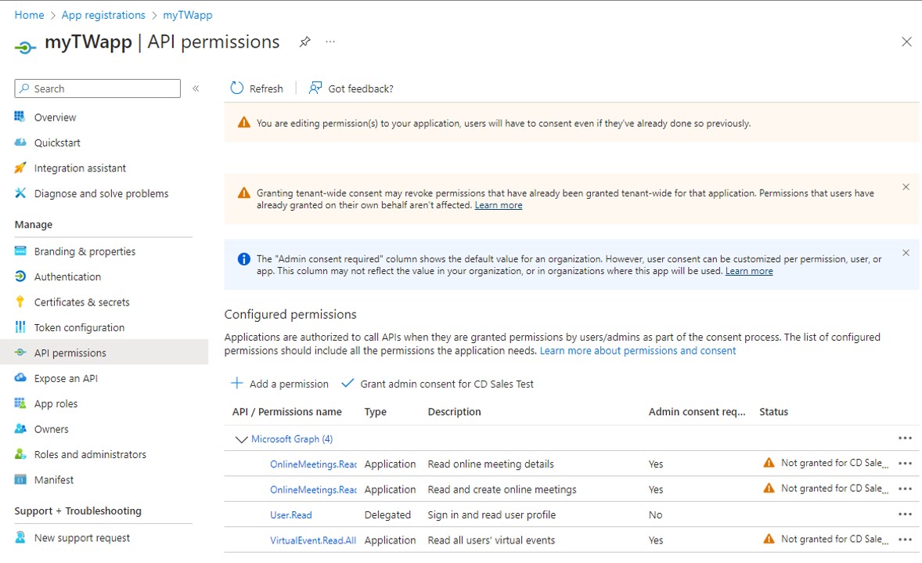Dismiss the tenant-wide consent warning banner
922x563 pixels.
[906, 187]
